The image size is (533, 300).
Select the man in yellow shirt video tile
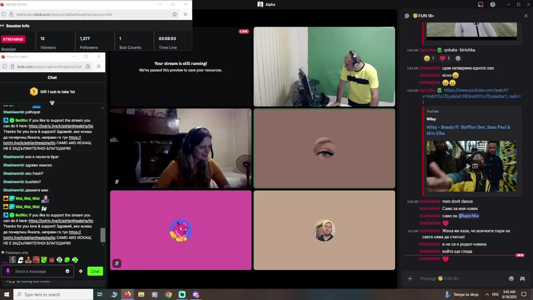[324, 67]
